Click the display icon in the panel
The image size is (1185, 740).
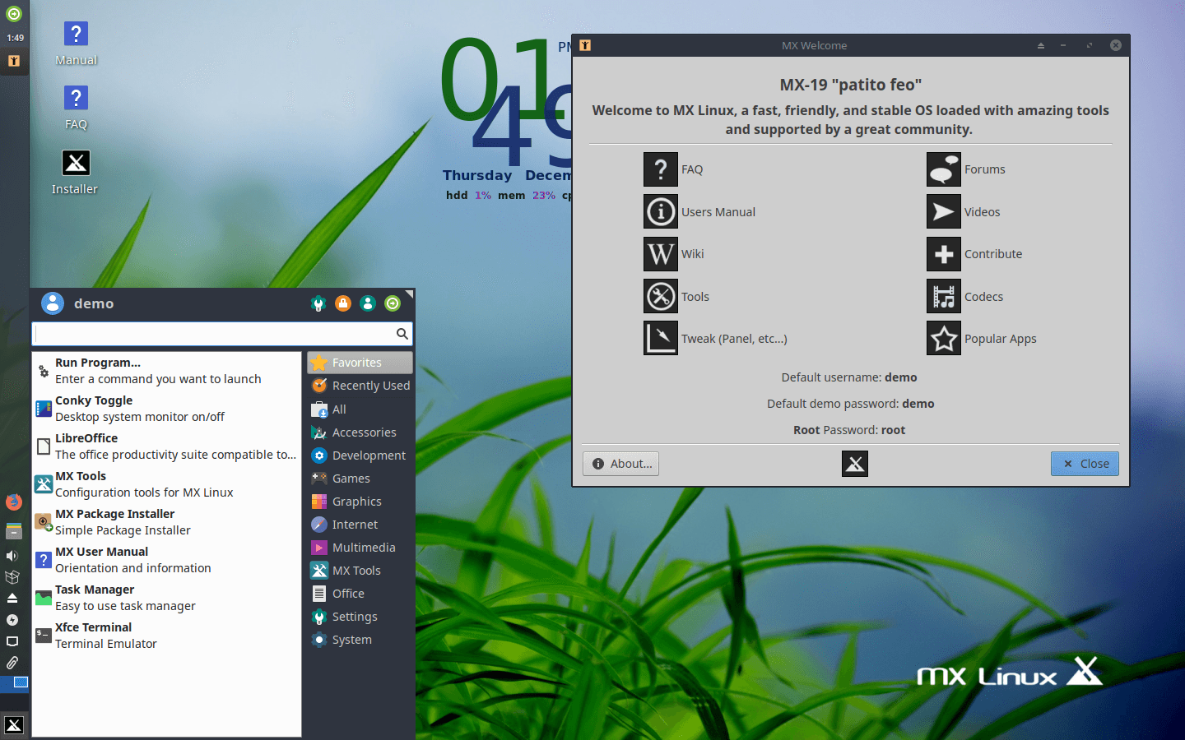pyautogui.click(x=12, y=641)
